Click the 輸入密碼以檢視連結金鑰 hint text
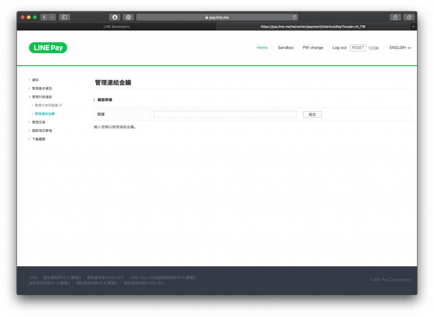 tap(115, 127)
